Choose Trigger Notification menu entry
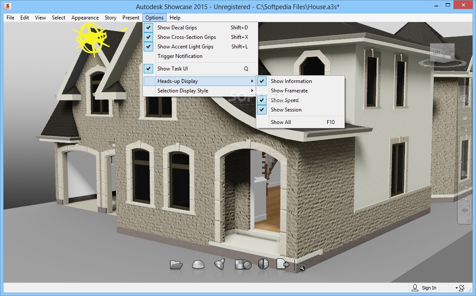Viewport: 476px width, 296px height. coord(200,56)
